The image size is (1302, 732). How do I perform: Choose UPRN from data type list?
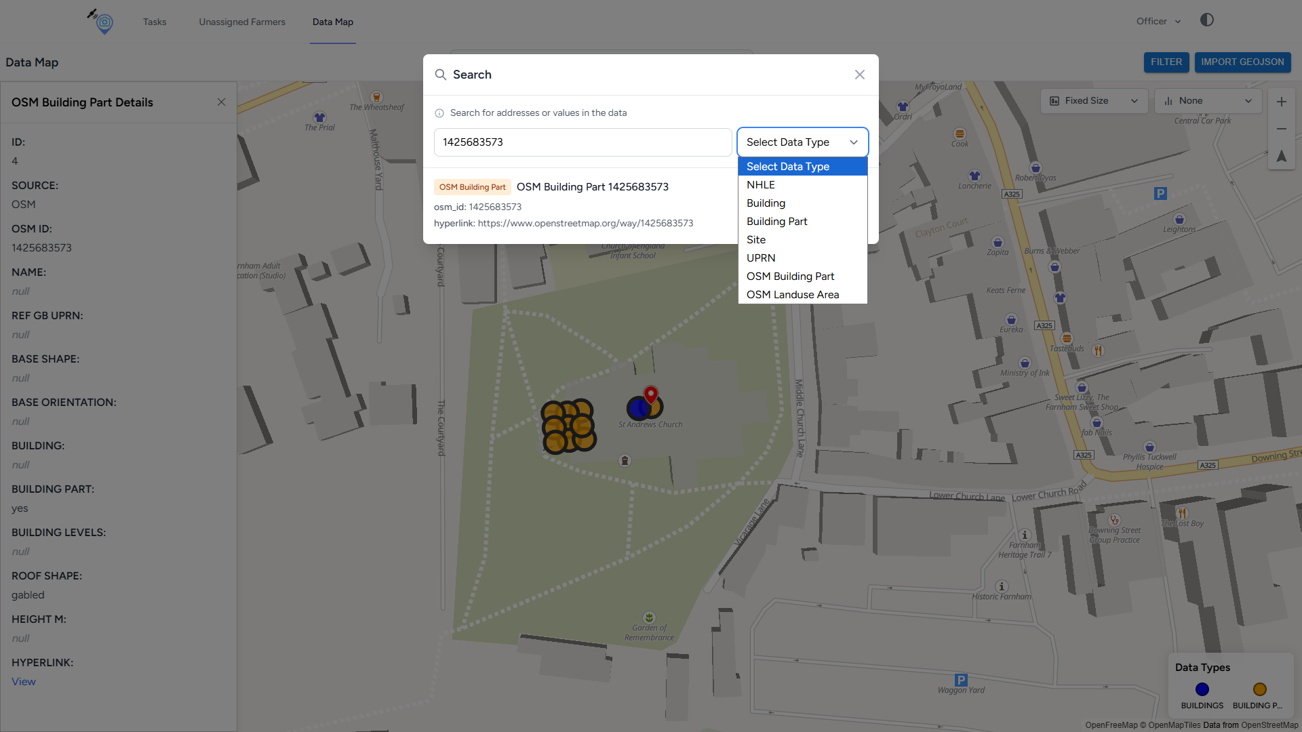click(760, 258)
